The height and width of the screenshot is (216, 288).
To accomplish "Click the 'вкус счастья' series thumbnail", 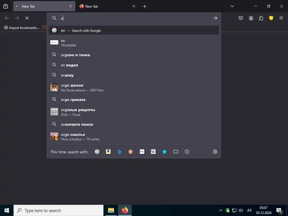I will pyautogui.click(x=54, y=136).
